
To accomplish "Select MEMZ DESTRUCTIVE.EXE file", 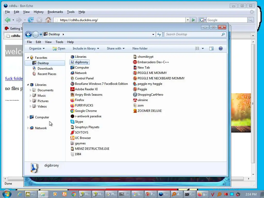I will [90, 149].
